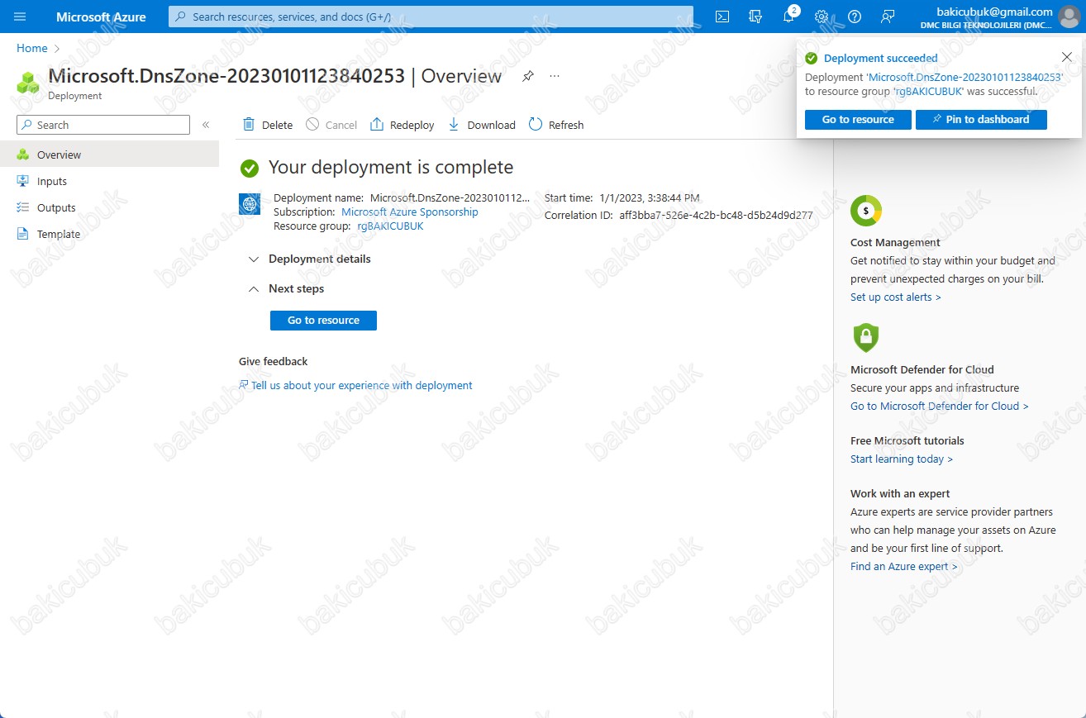Open the Microsoft Azure Sponsorship subscription link
1086x718 pixels.
click(x=410, y=212)
